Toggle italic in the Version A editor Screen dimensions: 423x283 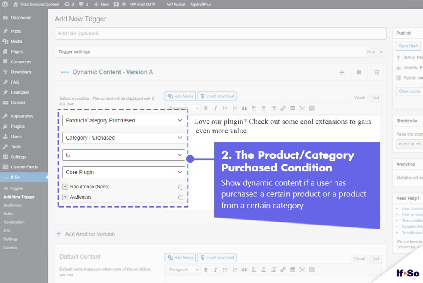(215, 108)
